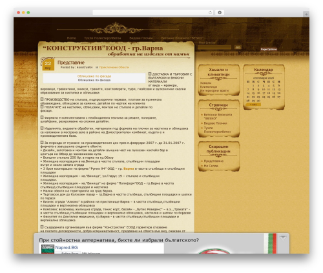Open Видове Плочки in the top menu
The width and height of the screenshot is (323, 273).
tap(141, 38)
